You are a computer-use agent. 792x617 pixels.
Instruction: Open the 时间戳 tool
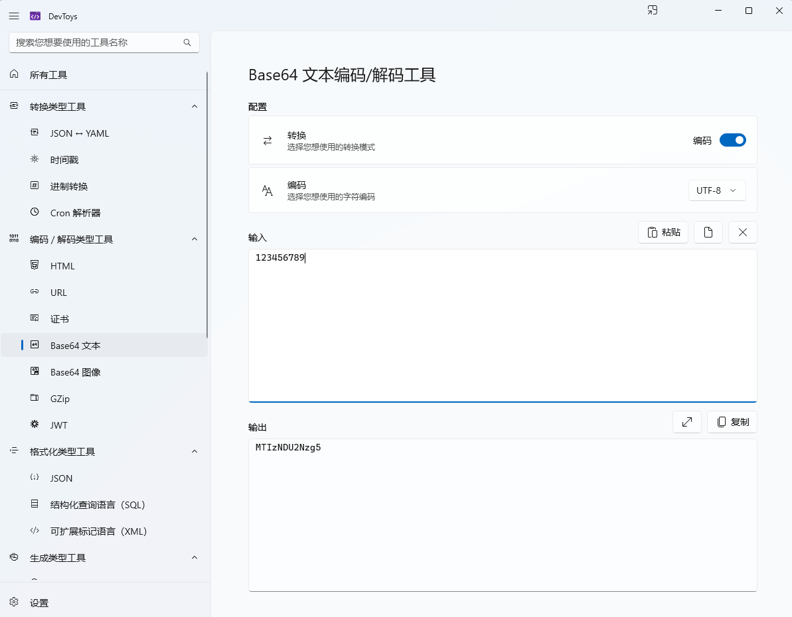[104, 159]
